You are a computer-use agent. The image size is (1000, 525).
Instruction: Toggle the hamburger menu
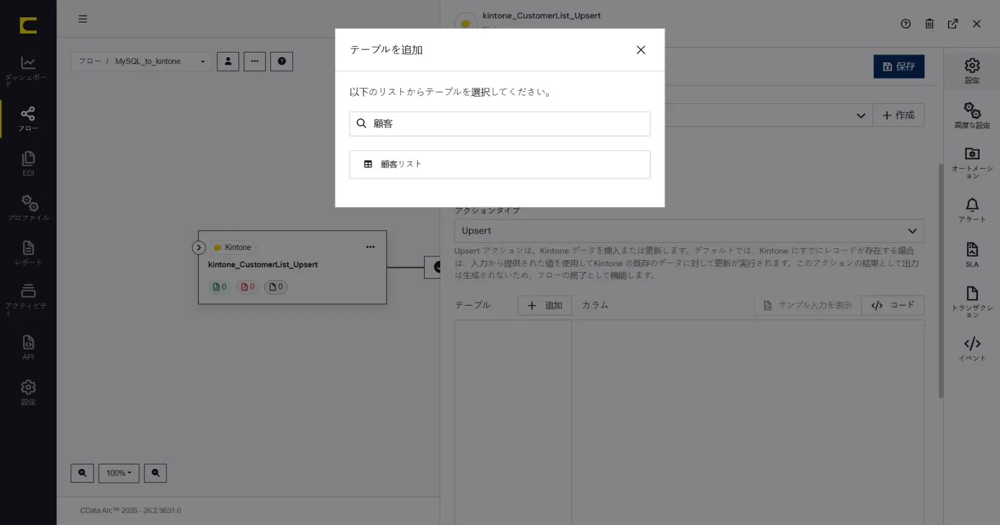pos(83,19)
